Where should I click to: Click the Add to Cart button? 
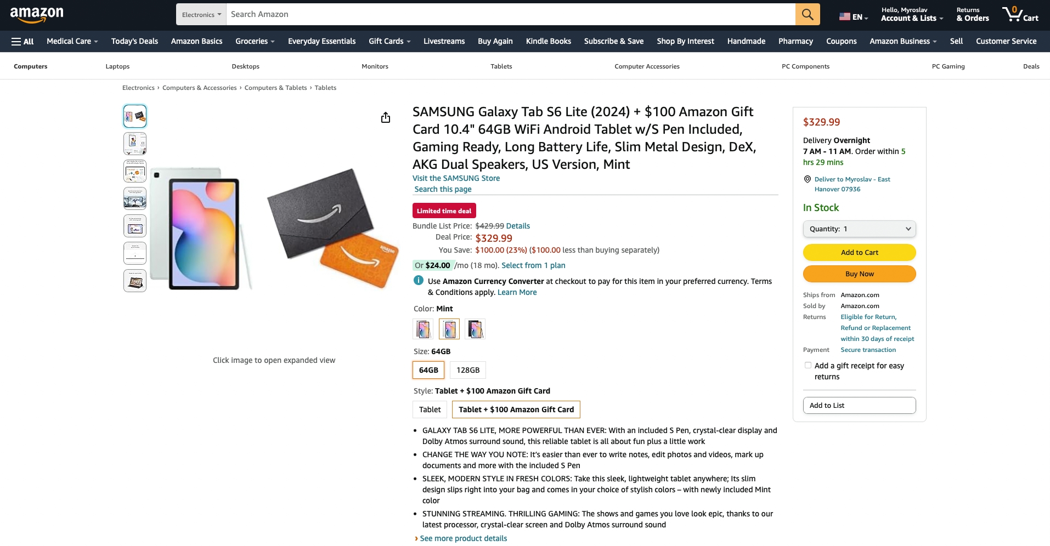coord(859,252)
